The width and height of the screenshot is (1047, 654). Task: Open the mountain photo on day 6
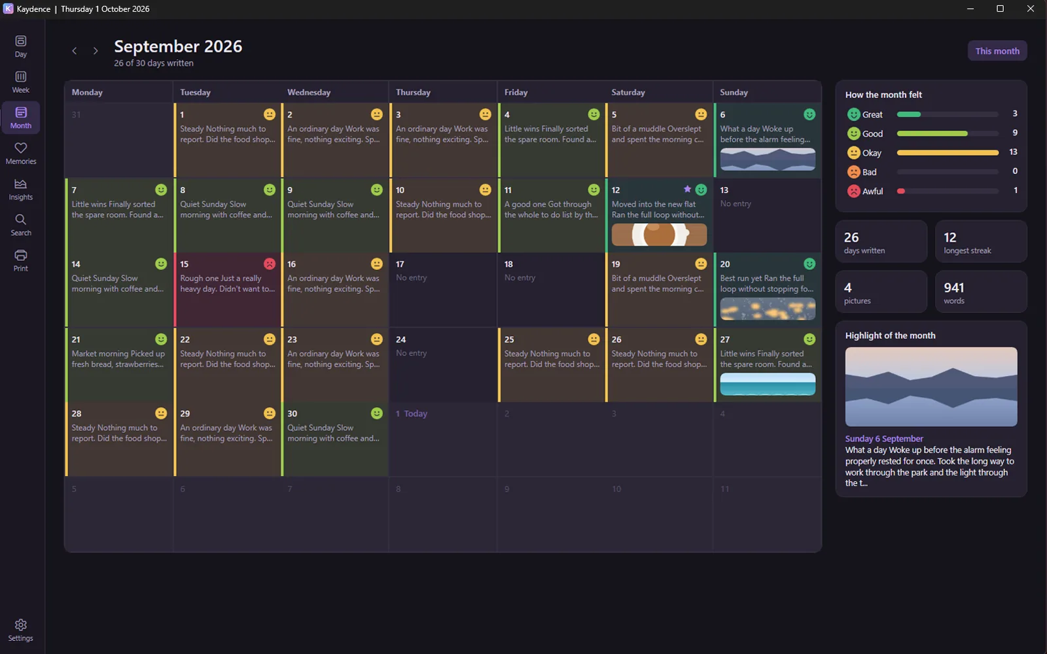tap(768, 160)
